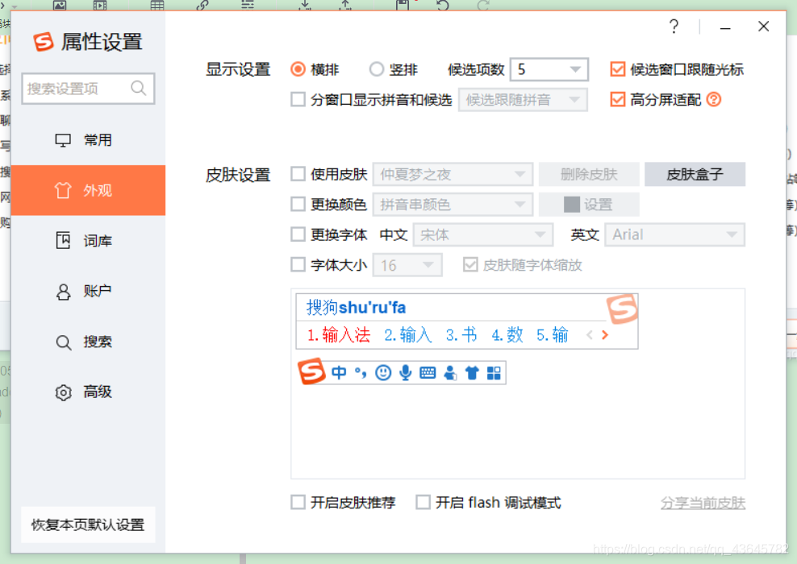Check the 更换字体 checkbox
The width and height of the screenshot is (797, 564).
(298, 234)
